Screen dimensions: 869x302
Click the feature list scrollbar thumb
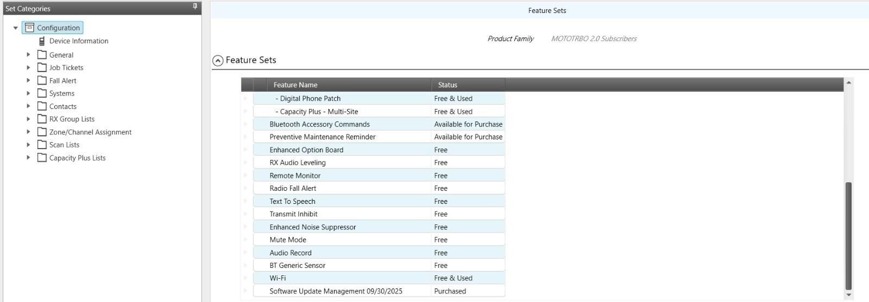848,236
